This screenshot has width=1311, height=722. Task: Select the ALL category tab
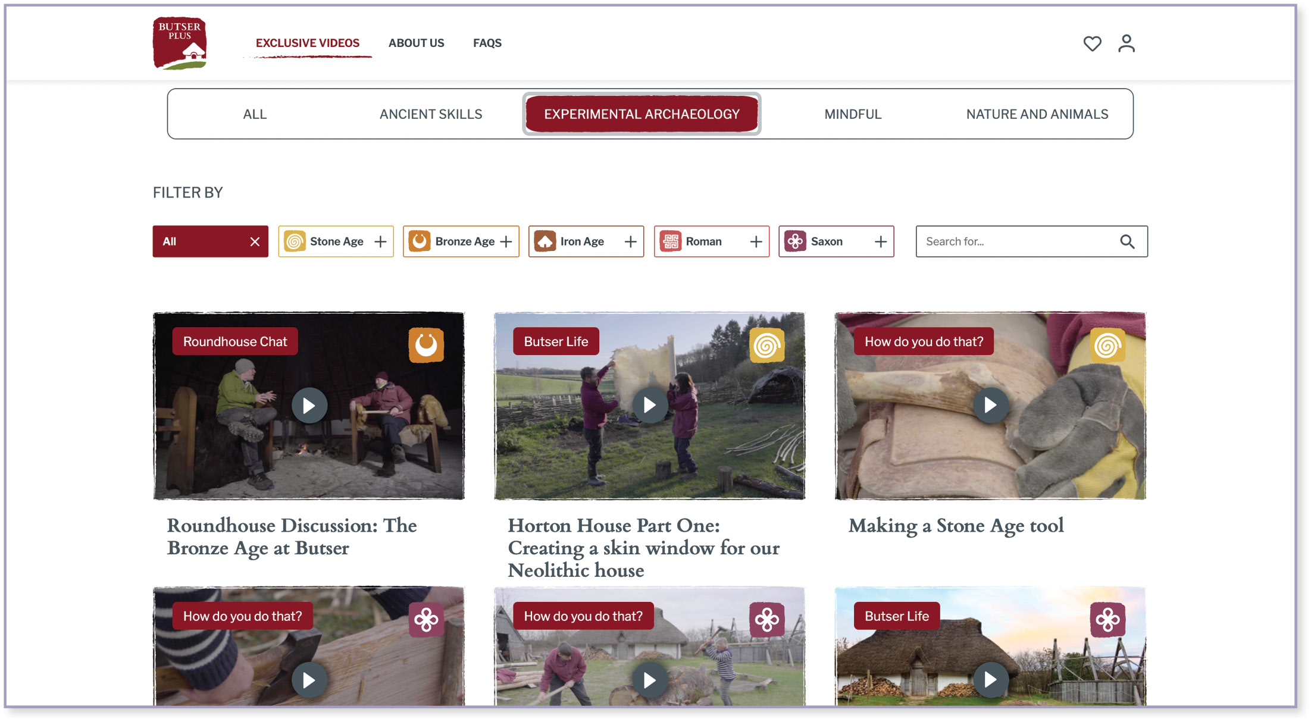255,114
